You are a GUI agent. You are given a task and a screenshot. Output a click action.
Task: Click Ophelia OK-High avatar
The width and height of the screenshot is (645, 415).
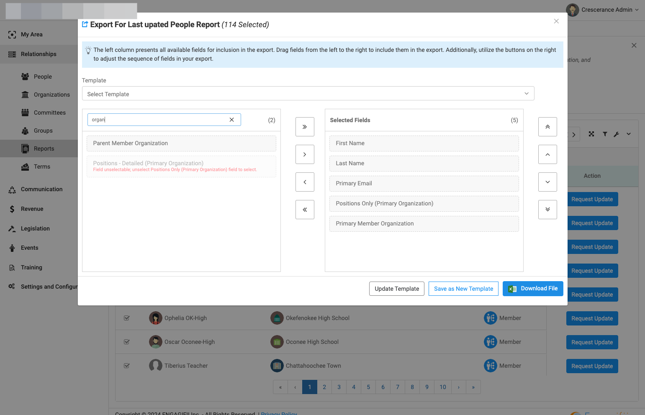tap(156, 318)
